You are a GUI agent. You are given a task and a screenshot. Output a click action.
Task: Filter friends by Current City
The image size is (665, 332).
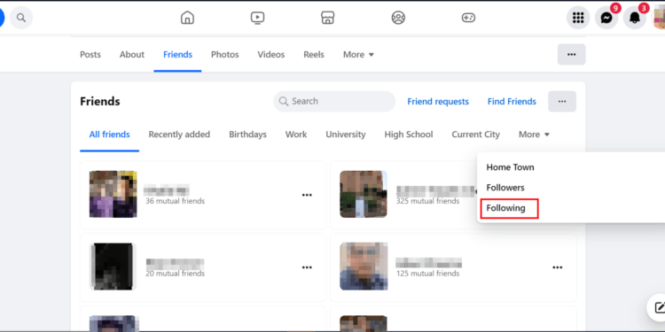[x=475, y=135]
